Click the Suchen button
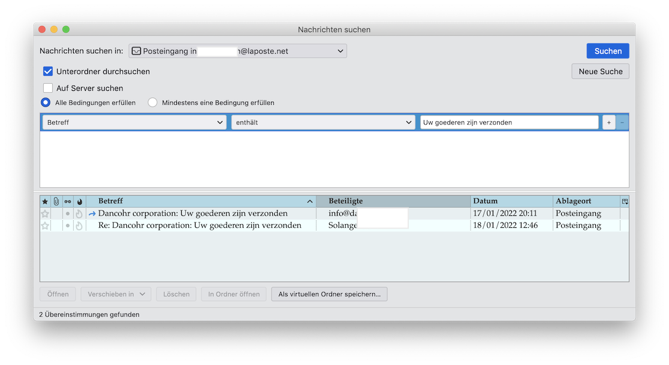The image size is (669, 365). click(x=608, y=51)
